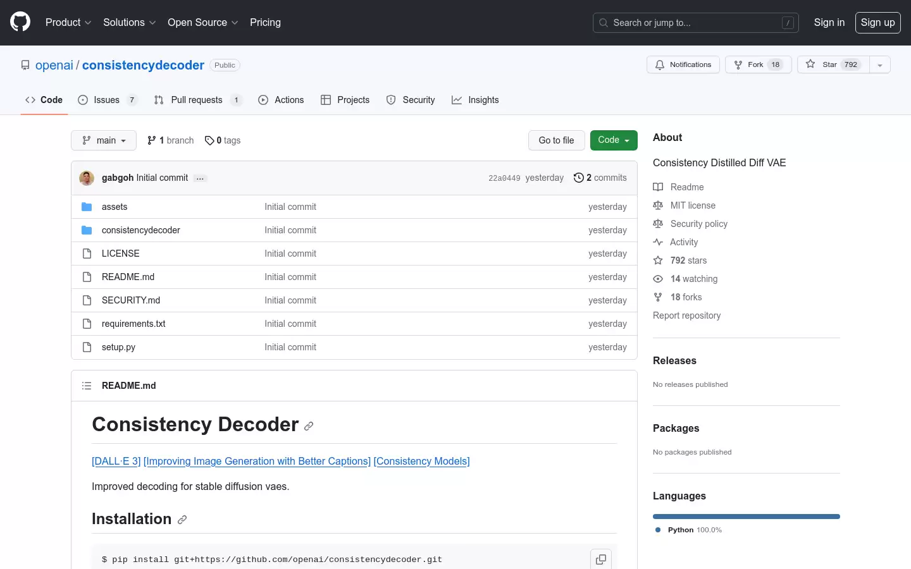
Task: Click the anchor link icon beside Consistency Decoder heading
Action: click(x=309, y=426)
